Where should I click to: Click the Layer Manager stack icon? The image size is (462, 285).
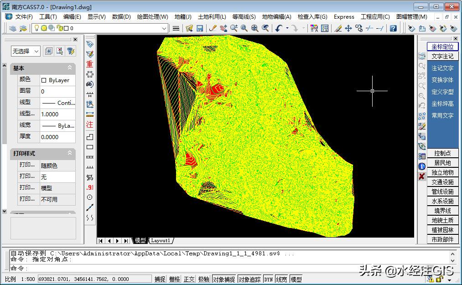click(13, 28)
